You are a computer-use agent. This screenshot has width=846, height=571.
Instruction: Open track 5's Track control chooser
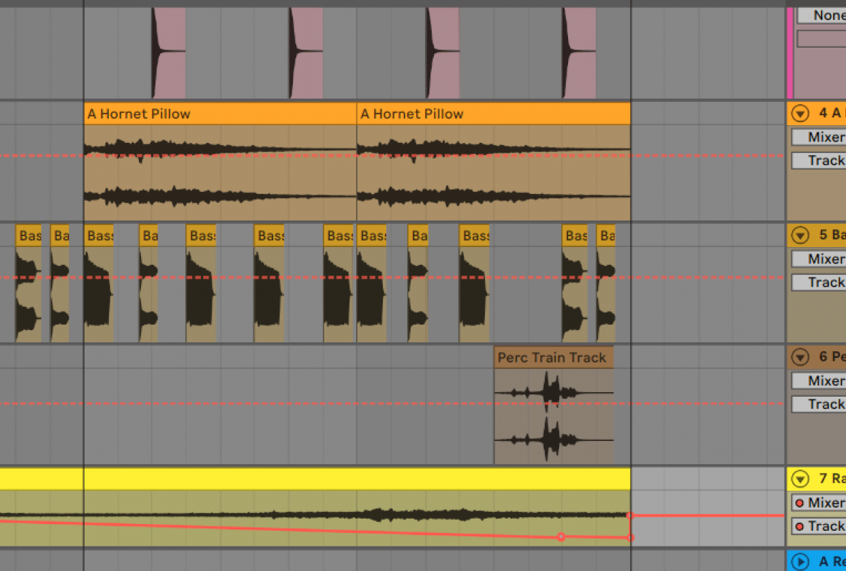(x=820, y=282)
